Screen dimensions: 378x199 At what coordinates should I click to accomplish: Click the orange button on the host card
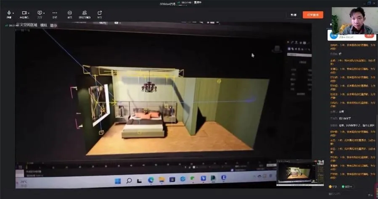[369, 36]
